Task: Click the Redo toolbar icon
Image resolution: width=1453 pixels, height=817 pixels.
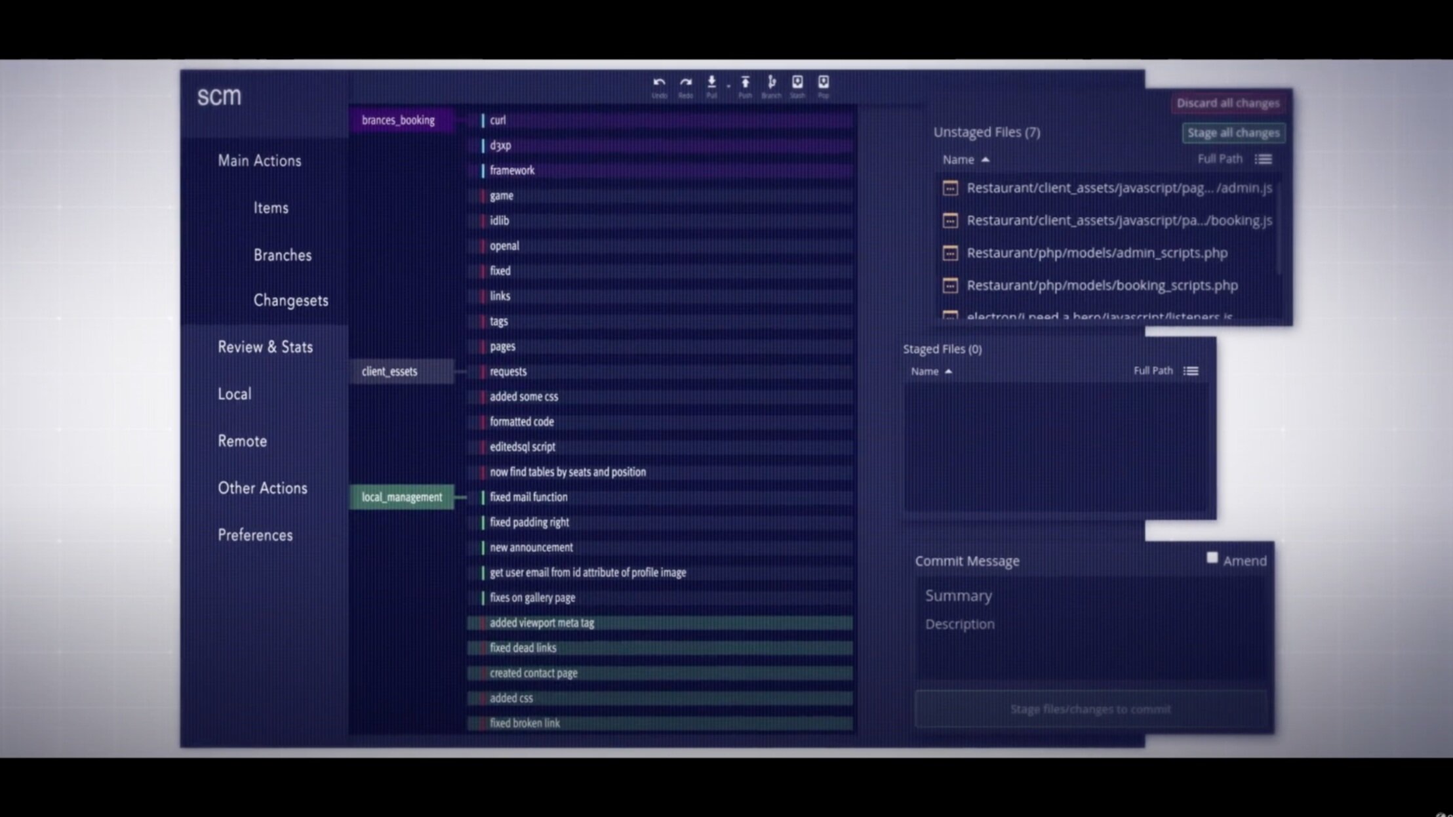Action: (x=685, y=83)
